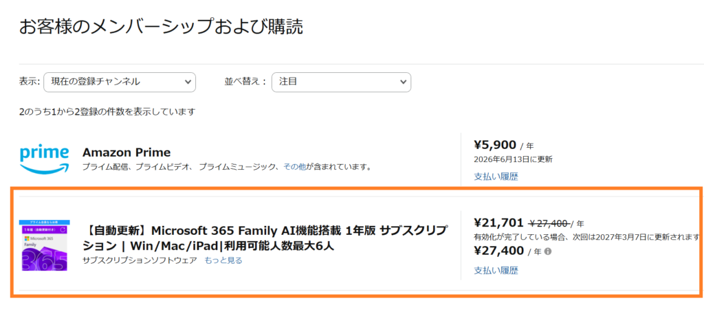Click the ¥5,900 yearly price
This screenshot has height=316, width=704.
495,144
